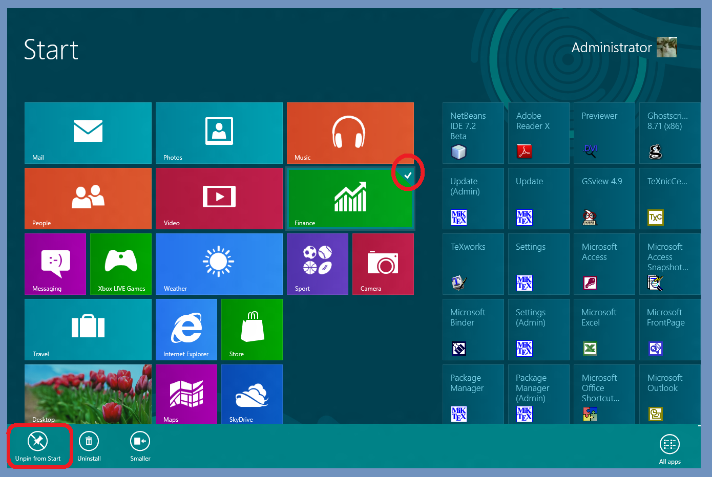Open the Weather tile
The image size is (712, 477).
click(x=219, y=264)
